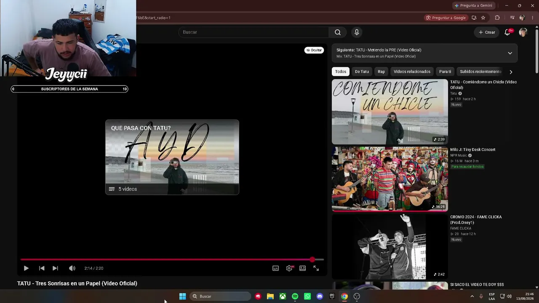Open Spotify from the taskbar
The image size is (539, 303).
coord(295,296)
